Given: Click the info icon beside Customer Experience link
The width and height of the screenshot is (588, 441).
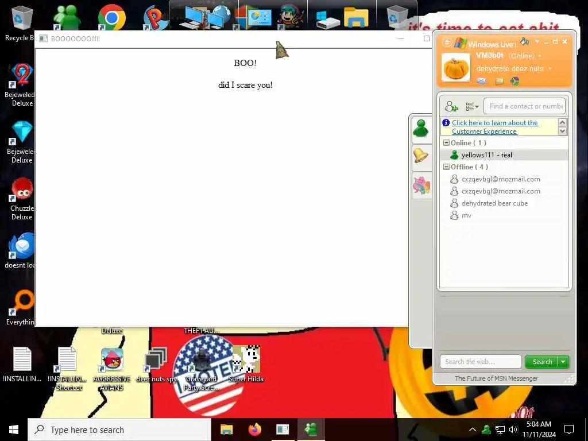Looking at the screenshot, I should pyautogui.click(x=446, y=123).
